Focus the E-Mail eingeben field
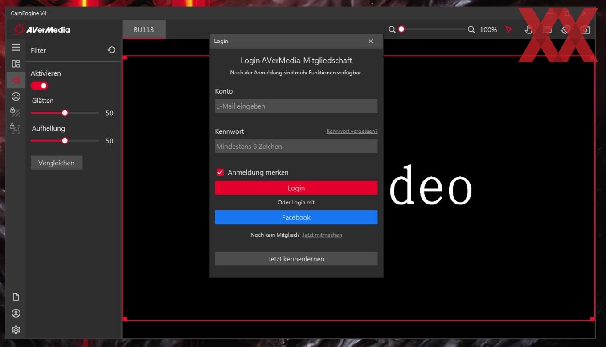This screenshot has height=347, width=606. click(x=296, y=106)
